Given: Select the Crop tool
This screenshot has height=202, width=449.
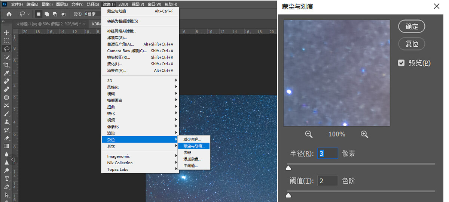Looking at the screenshot, I should click(x=6, y=65).
